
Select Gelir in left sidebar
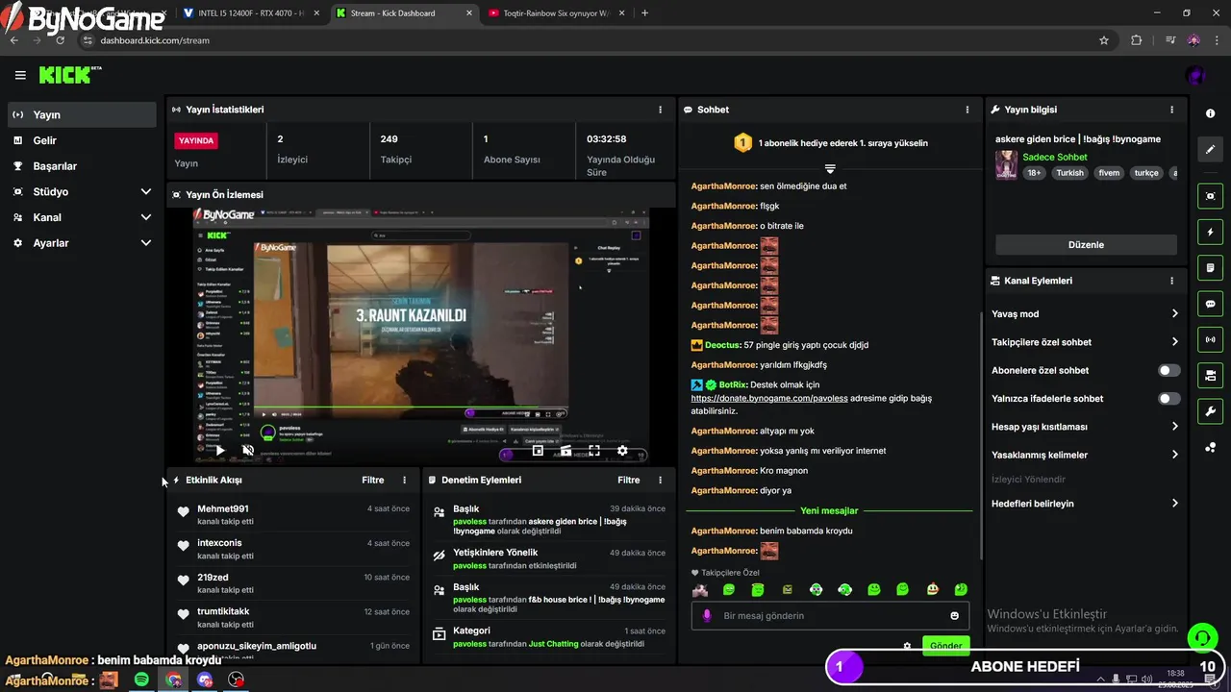pyautogui.click(x=82, y=140)
